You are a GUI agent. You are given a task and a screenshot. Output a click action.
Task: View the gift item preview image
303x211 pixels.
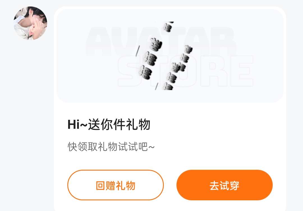[x=165, y=56]
